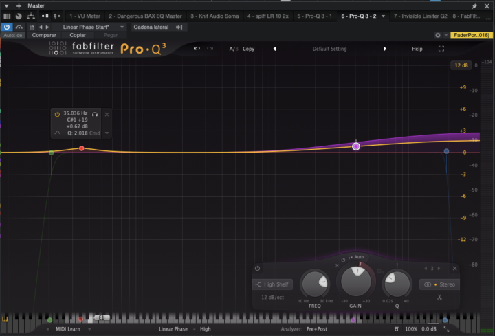Viewport: 495px width, 336px height.
Task: Select next Pro-Q preset arrow
Action: point(384,49)
